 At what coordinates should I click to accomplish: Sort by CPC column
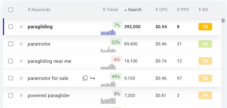click(x=161, y=10)
